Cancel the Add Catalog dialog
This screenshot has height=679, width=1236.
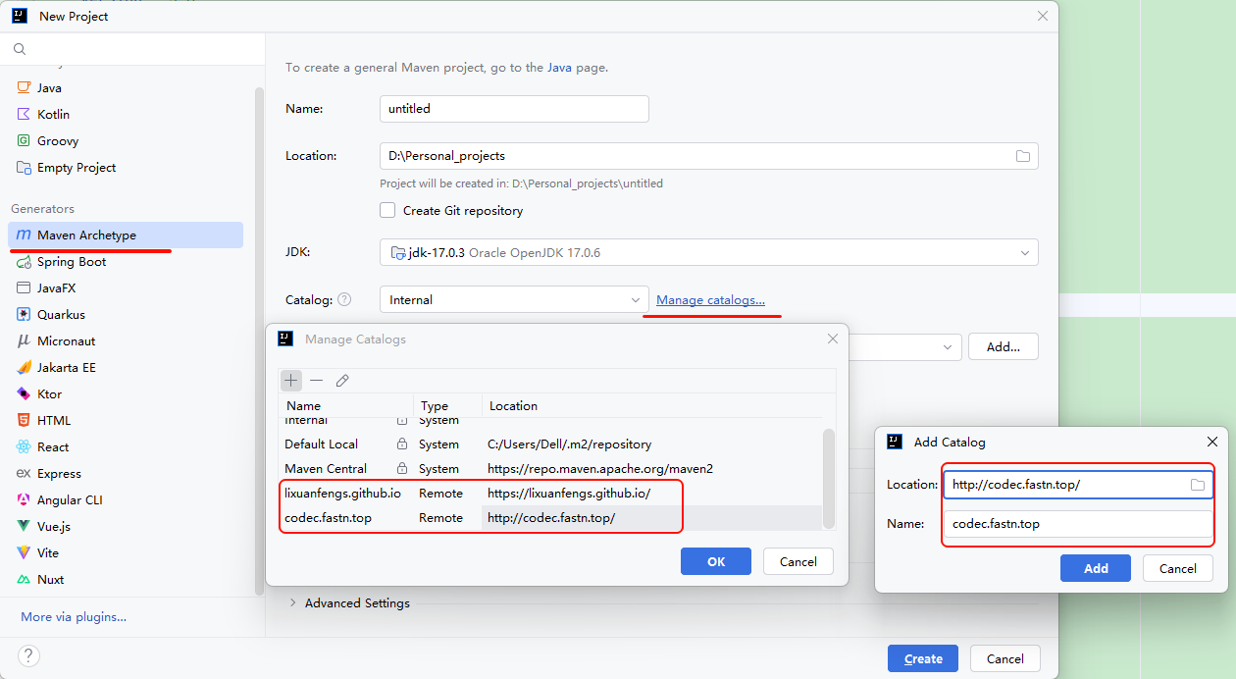click(1177, 568)
